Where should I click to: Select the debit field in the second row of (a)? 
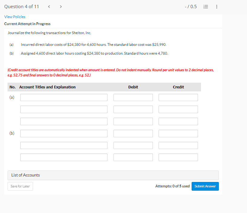133,109
